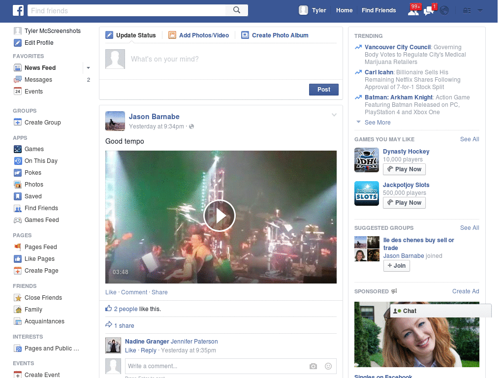
Task: Open privacy shortcuts lock icon
Action: pos(467,11)
